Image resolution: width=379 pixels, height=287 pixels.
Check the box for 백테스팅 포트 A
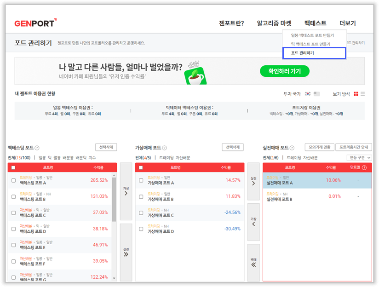(x=13, y=180)
